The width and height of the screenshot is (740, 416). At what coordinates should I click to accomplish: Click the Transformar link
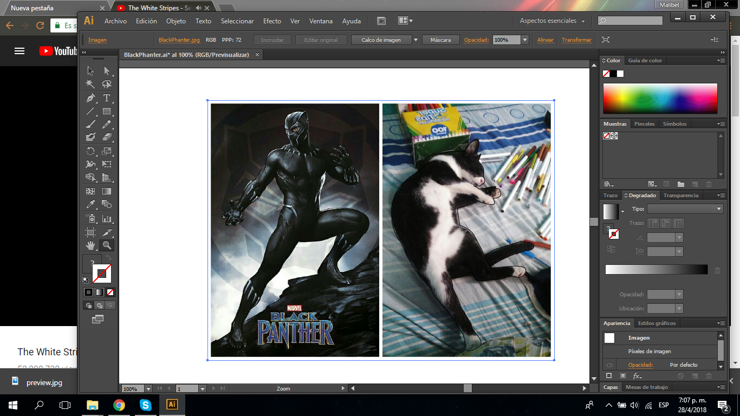click(576, 40)
